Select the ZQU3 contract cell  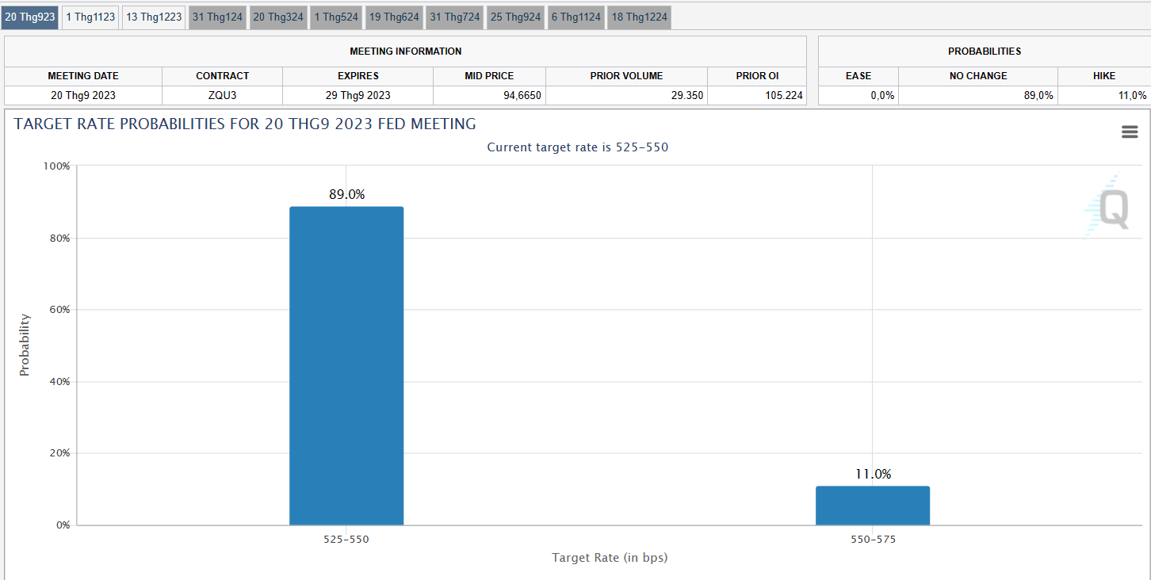pos(222,95)
